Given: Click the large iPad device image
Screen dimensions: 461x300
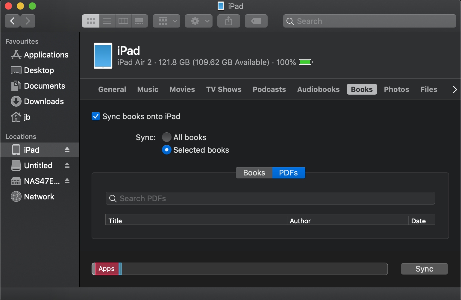Looking at the screenshot, I should pos(103,56).
